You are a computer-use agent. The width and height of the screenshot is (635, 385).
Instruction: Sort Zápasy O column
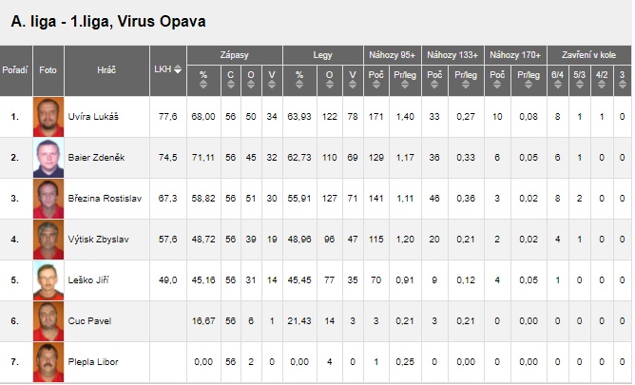pos(251,85)
